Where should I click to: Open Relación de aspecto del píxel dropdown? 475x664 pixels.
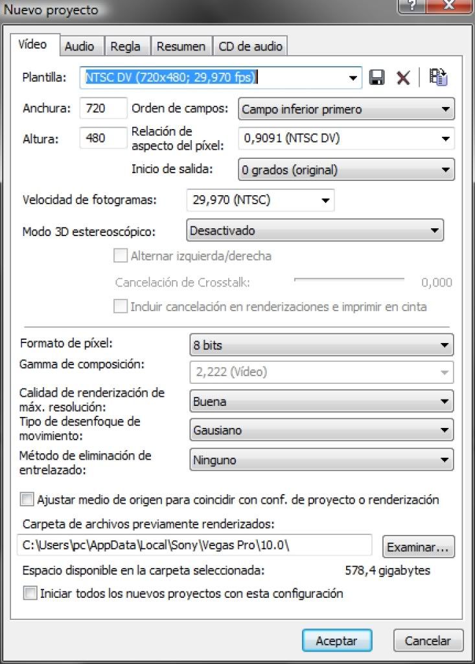pyautogui.click(x=346, y=139)
